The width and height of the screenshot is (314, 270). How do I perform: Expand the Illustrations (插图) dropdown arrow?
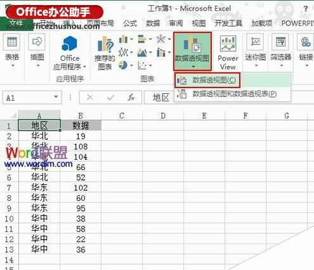pyautogui.click(x=38, y=66)
